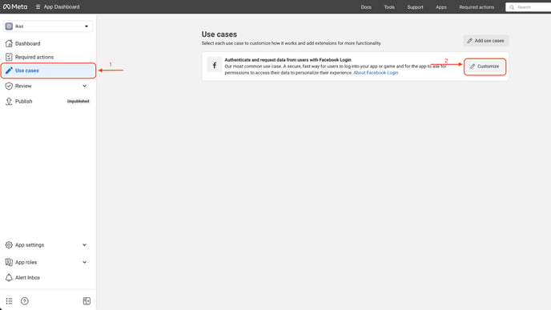Open the App Dashboard hamburger menu
551x310 pixels.
[38, 6]
